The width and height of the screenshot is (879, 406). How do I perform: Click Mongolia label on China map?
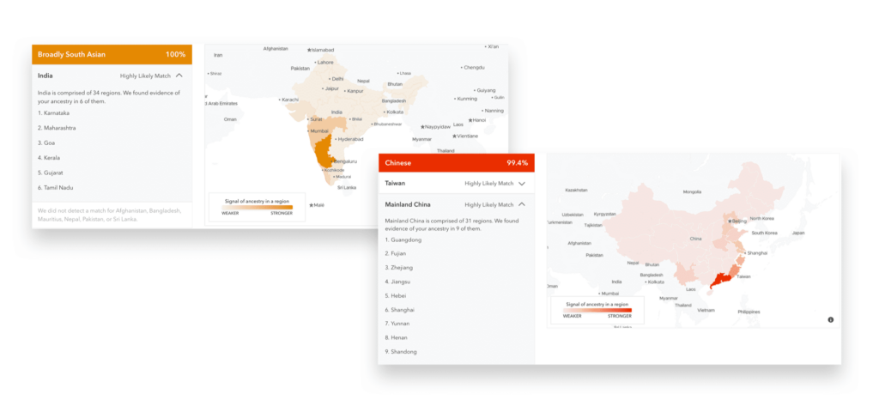[692, 191]
